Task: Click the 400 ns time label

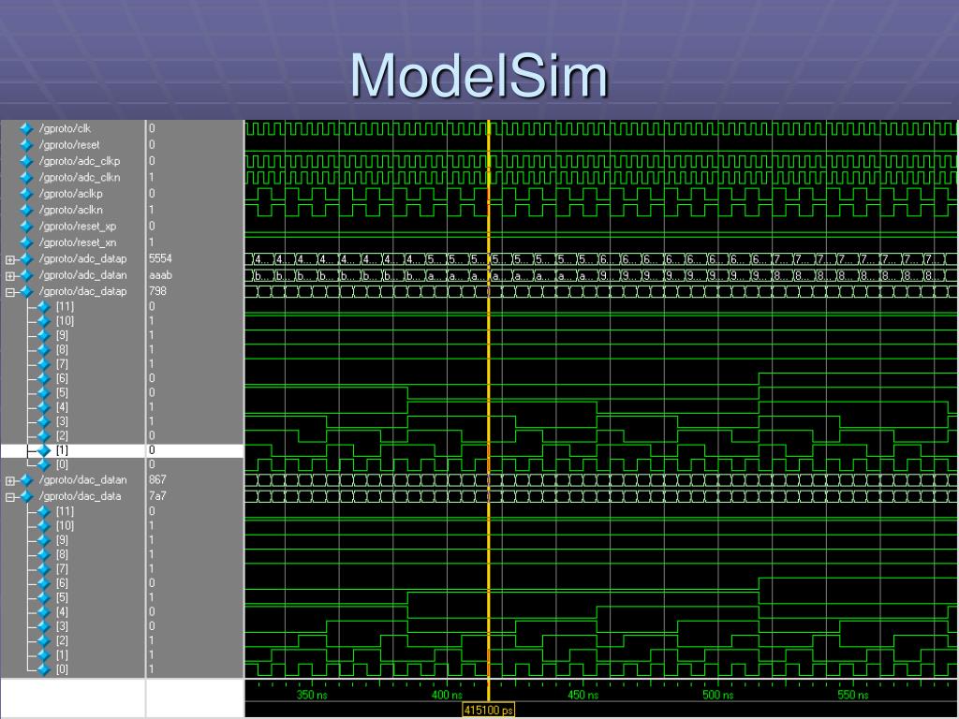Action: click(447, 696)
